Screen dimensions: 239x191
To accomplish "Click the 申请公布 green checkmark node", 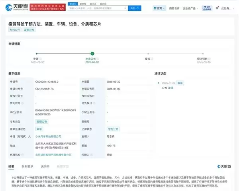I will 92,53.
